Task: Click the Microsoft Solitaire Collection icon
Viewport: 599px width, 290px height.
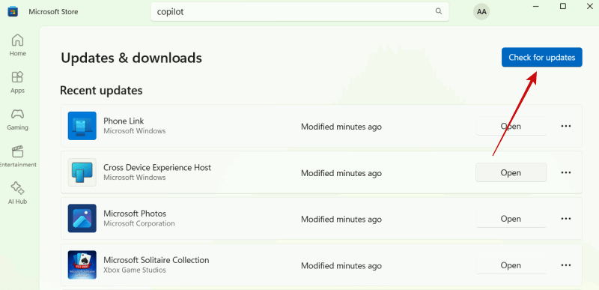Action: click(x=82, y=265)
